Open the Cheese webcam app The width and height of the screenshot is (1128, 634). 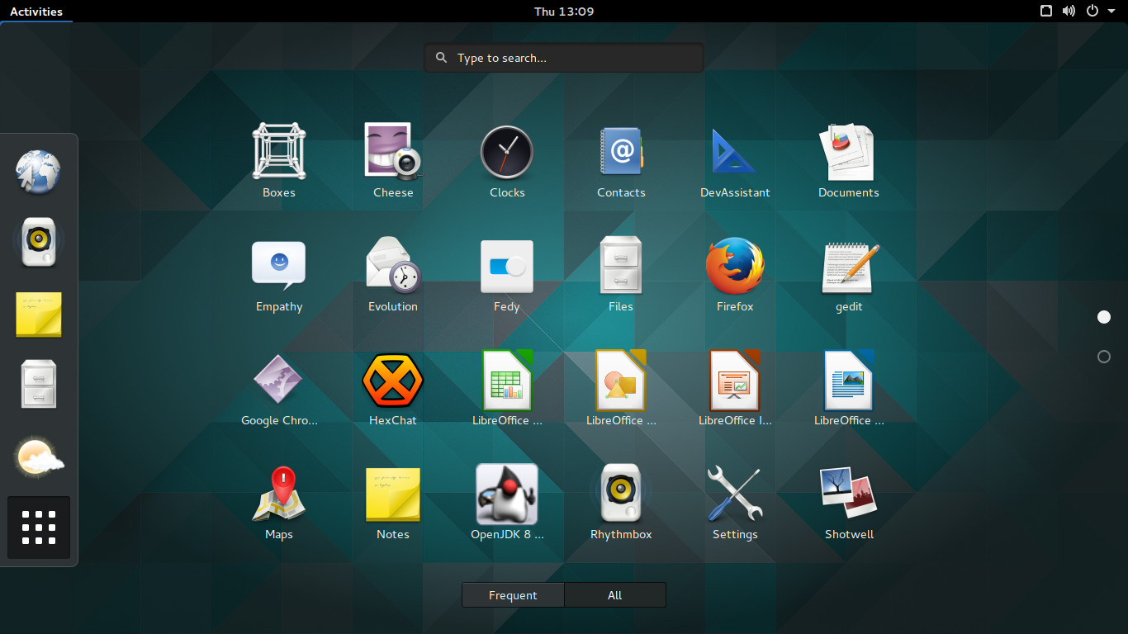[x=393, y=152]
